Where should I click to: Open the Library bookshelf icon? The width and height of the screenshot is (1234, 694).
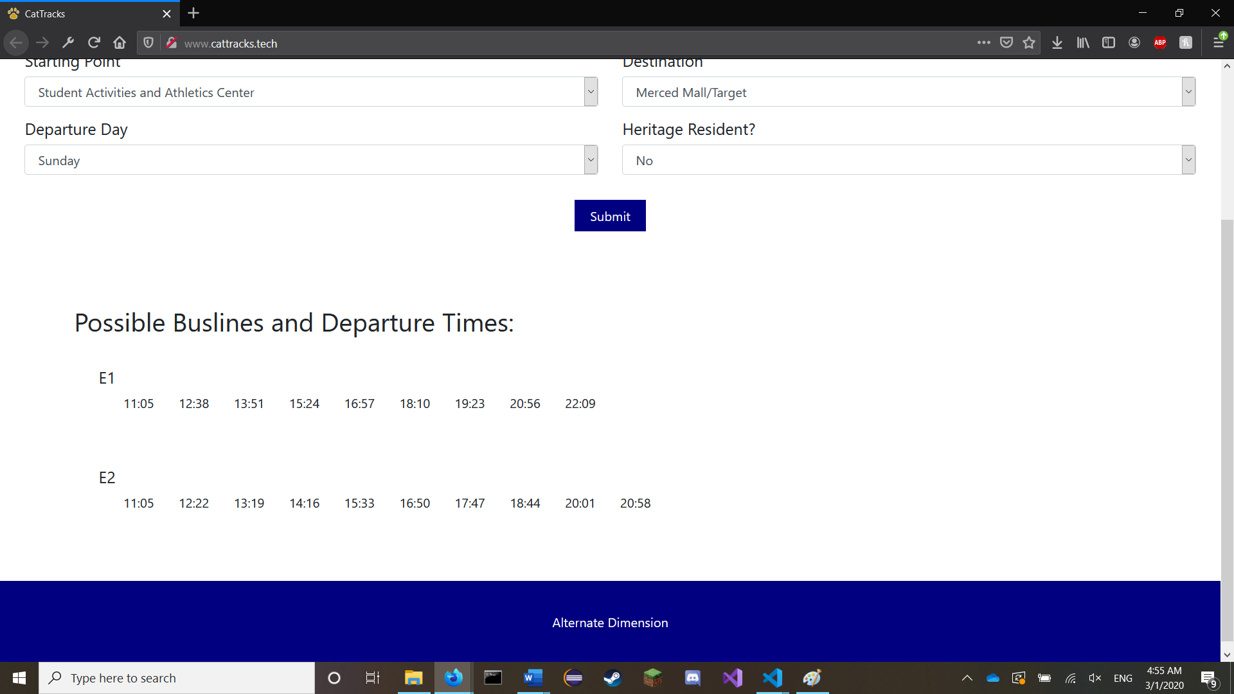click(x=1083, y=42)
